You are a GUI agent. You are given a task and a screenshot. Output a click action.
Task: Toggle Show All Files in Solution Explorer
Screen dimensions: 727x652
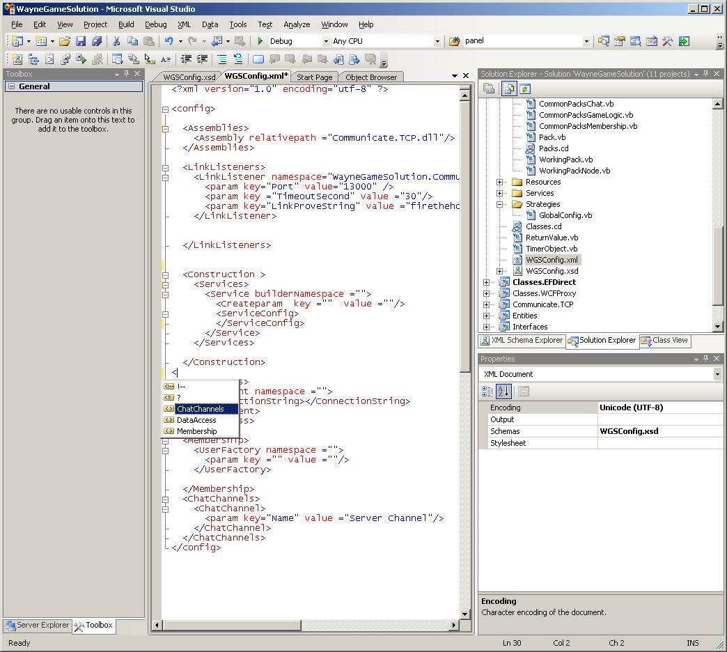coord(508,88)
